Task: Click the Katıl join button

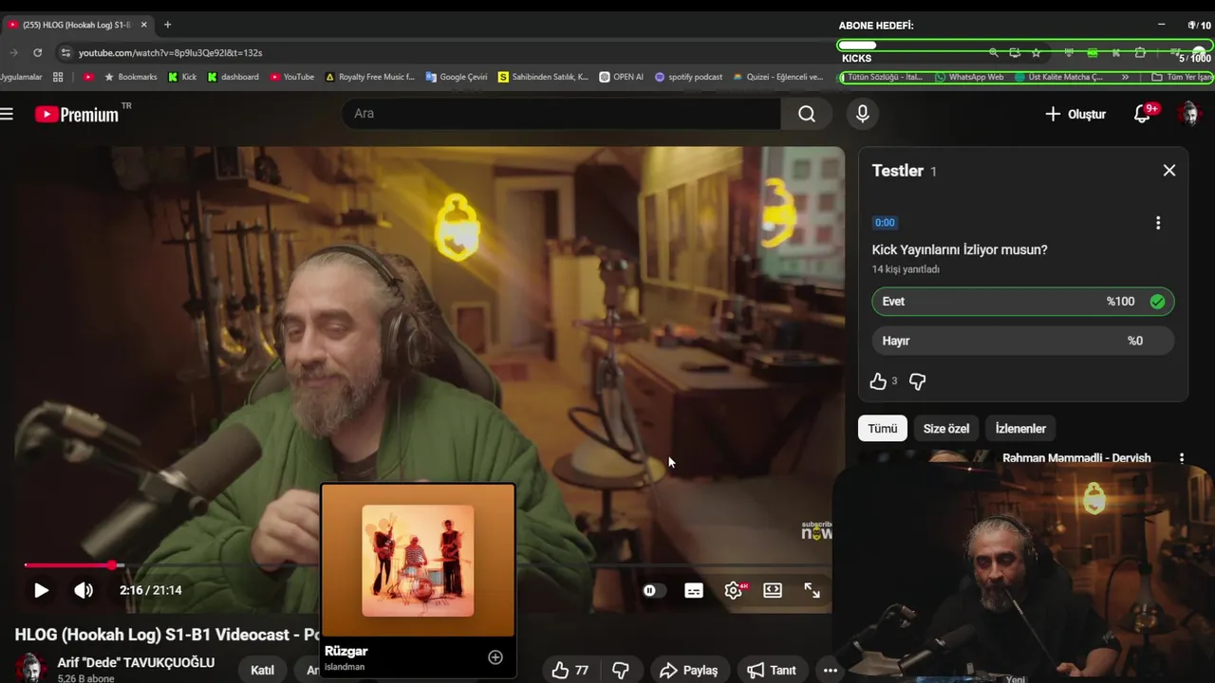Action: (x=263, y=671)
